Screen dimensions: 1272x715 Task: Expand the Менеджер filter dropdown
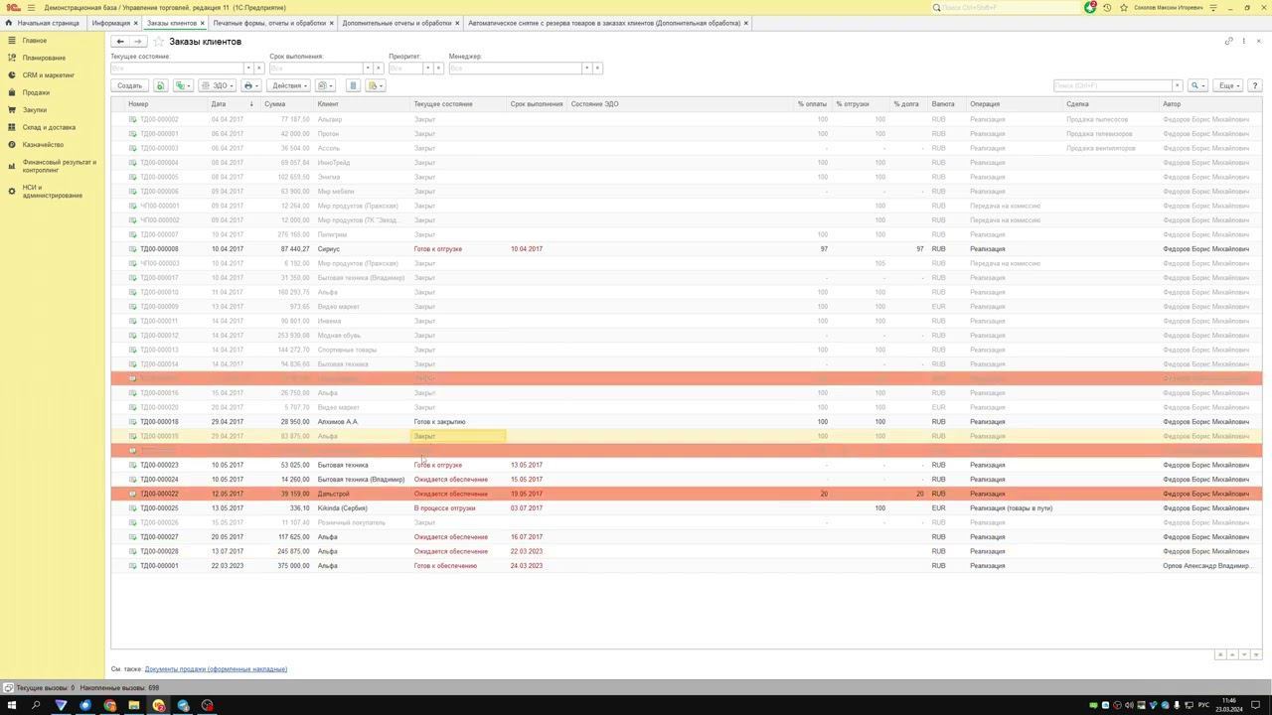(586, 69)
